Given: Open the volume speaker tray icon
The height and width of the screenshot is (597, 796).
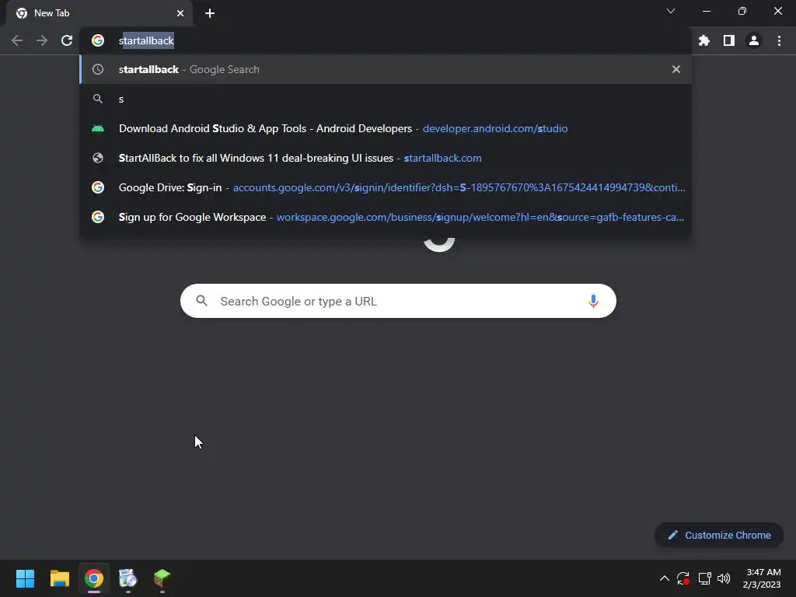Looking at the screenshot, I should (x=724, y=578).
